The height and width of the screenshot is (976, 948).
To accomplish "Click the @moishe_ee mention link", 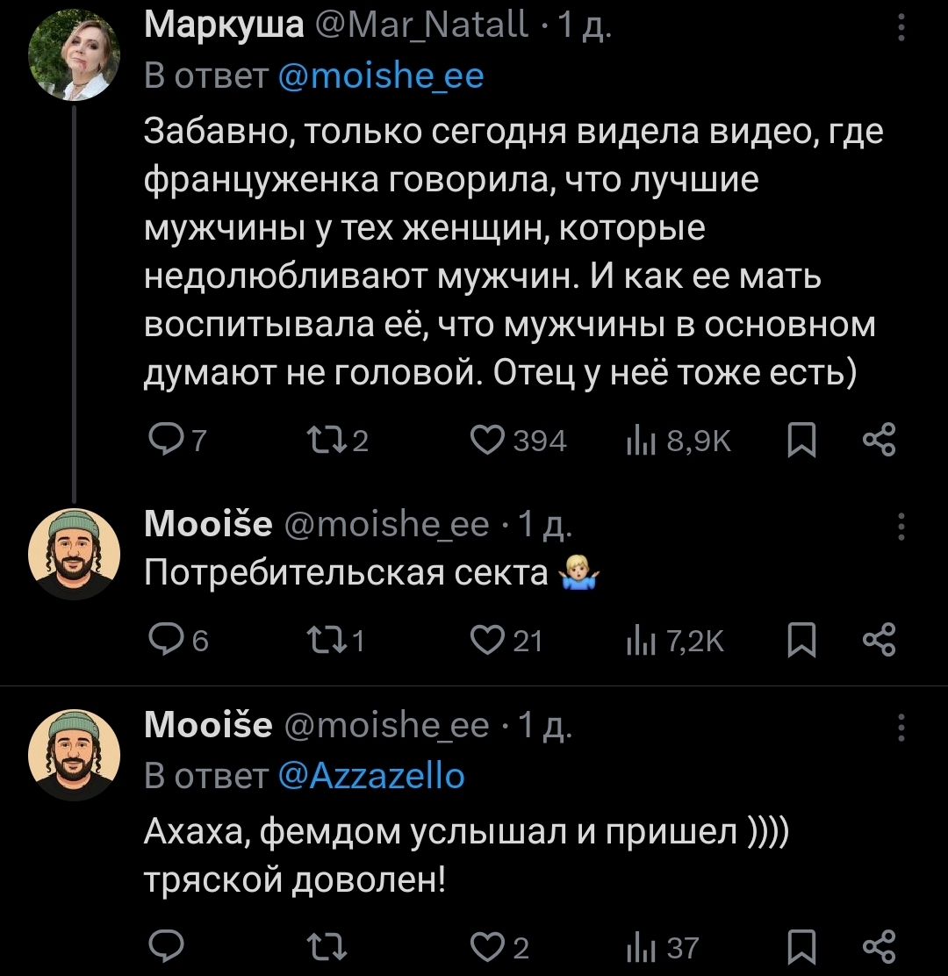I will [380, 77].
